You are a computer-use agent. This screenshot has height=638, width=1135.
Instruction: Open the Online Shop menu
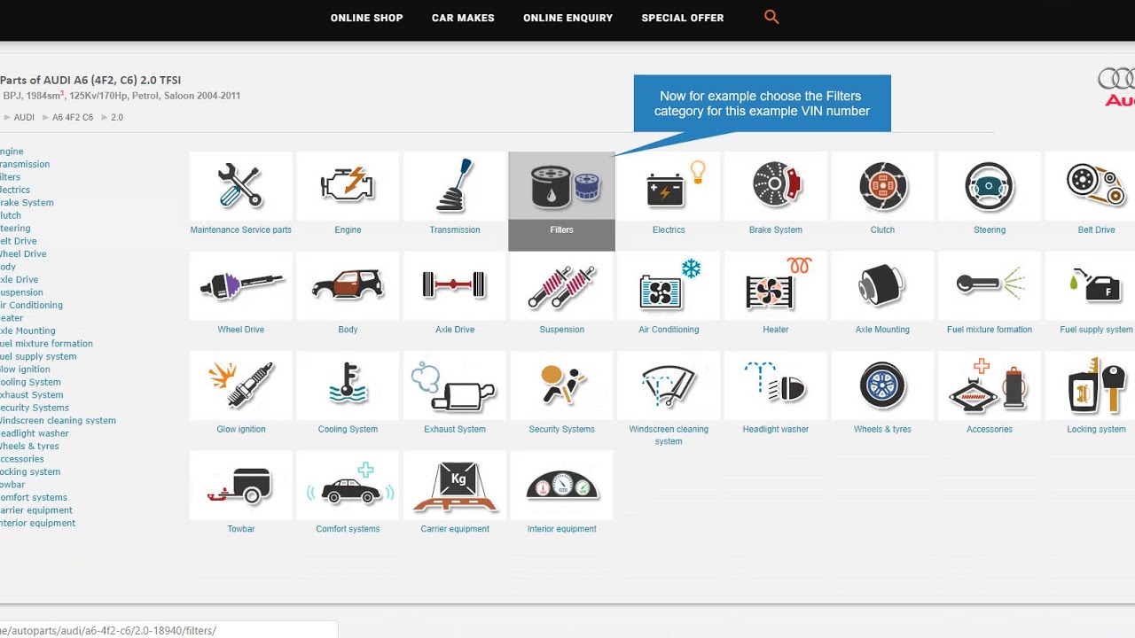366,18
